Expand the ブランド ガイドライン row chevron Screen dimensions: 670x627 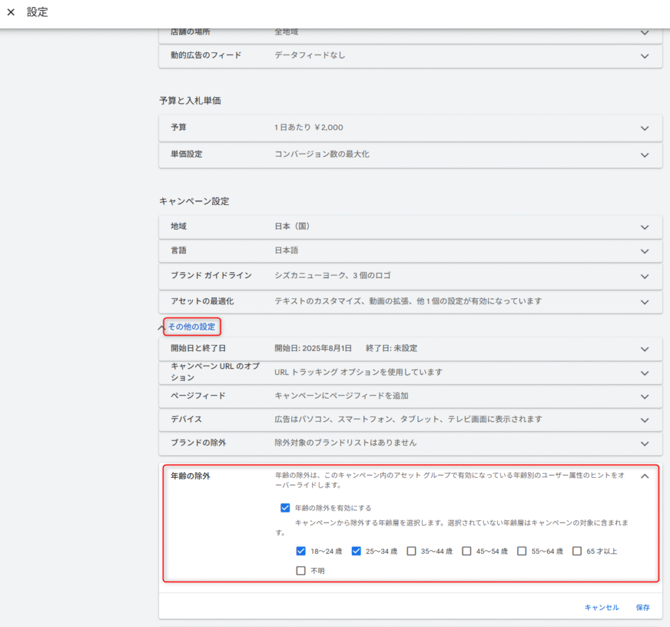tap(644, 277)
